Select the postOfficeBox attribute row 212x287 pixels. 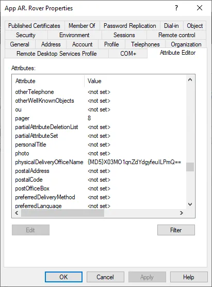point(99,188)
